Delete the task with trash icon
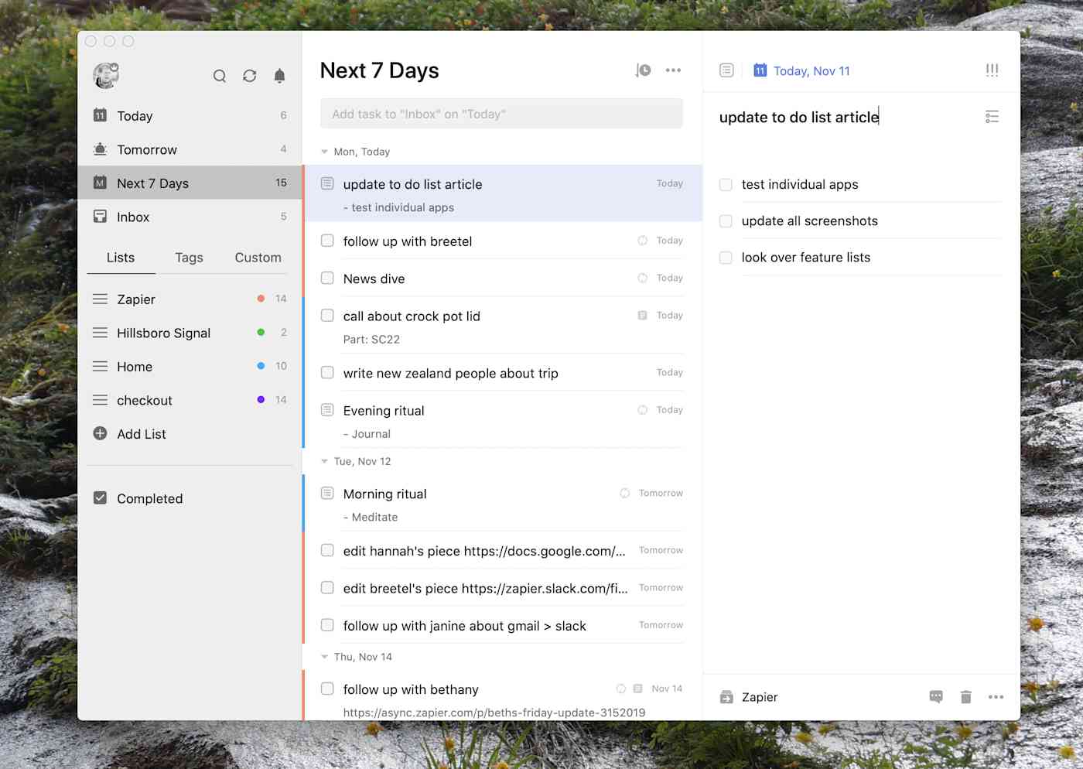Viewport: 1083px width, 769px height. (965, 697)
